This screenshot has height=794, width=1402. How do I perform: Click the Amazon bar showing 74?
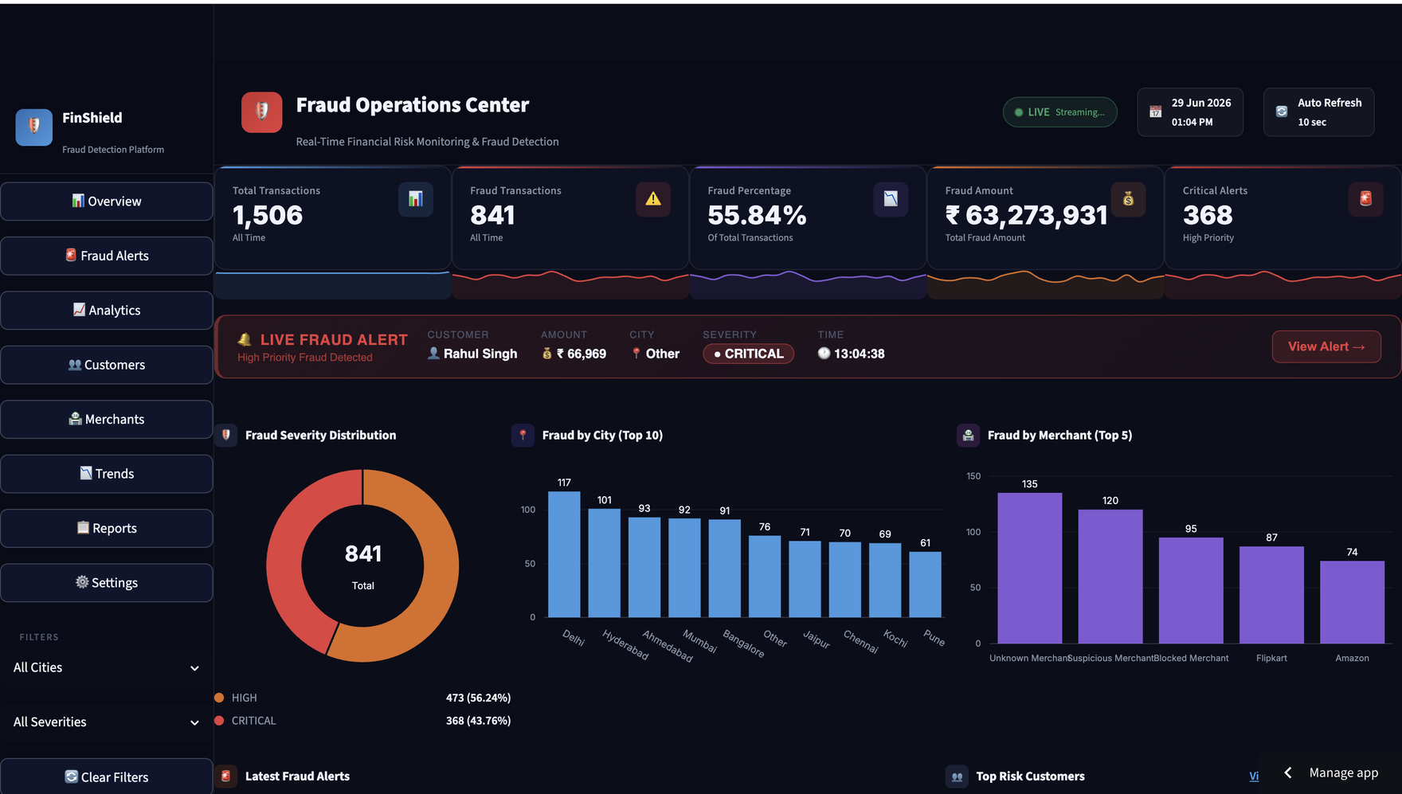pyautogui.click(x=1352, y=602)
